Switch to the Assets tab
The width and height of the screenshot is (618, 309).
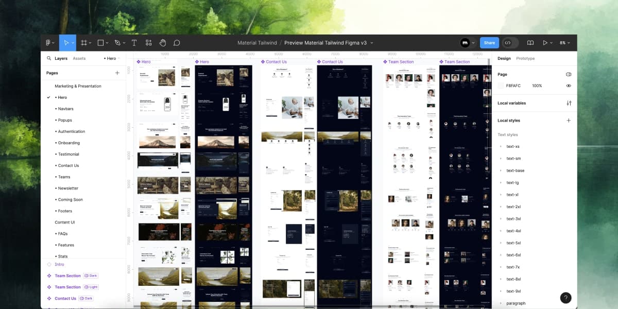click(x=79, y=59)
